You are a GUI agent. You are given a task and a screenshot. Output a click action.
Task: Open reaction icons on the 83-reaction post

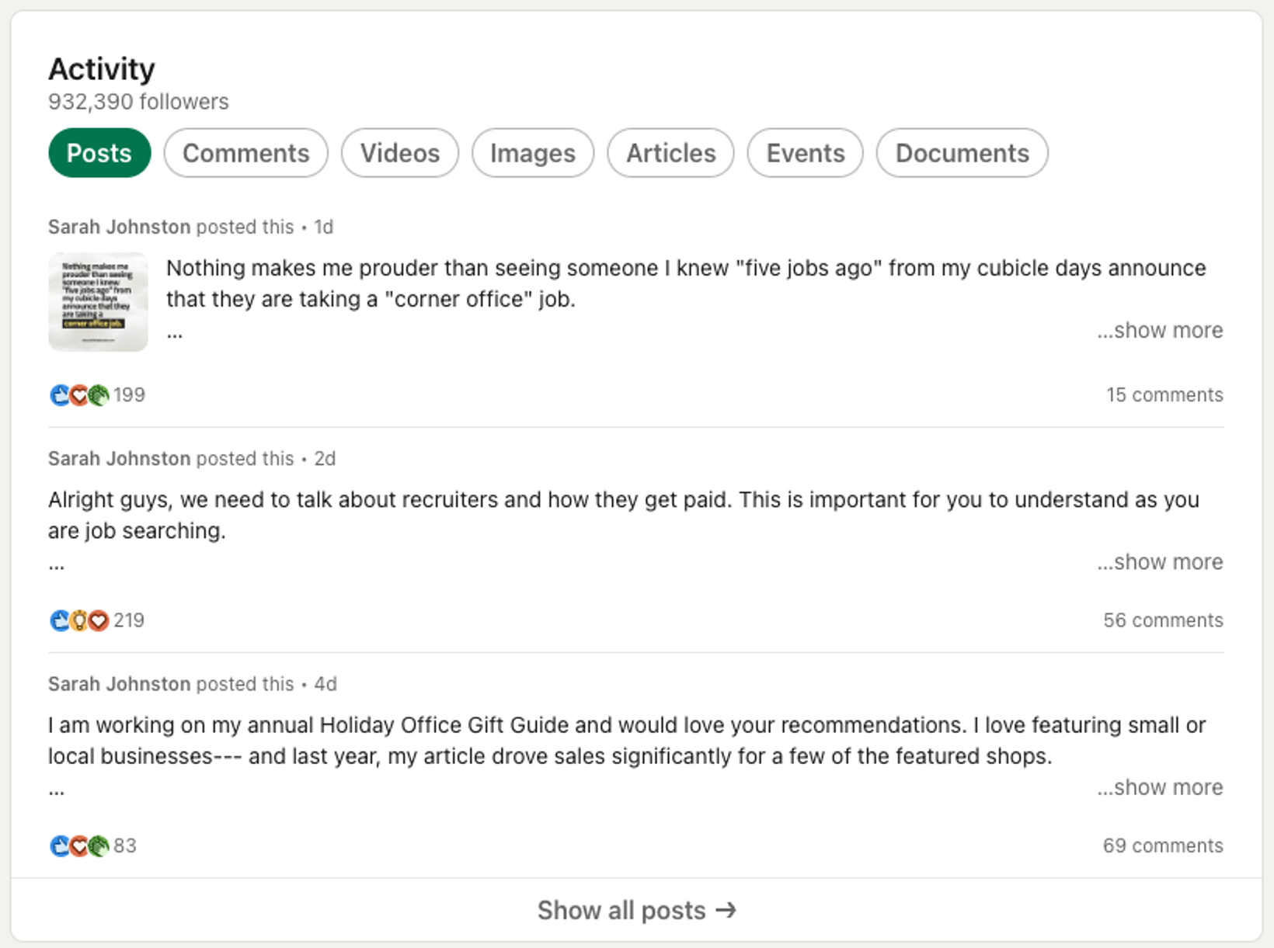(78, 846)
